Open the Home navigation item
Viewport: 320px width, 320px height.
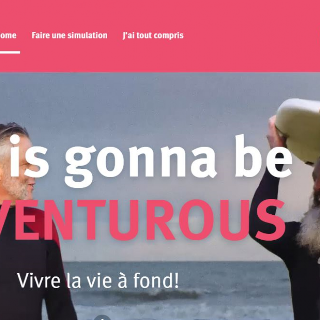pyautogui.click(x=8, y=36)
